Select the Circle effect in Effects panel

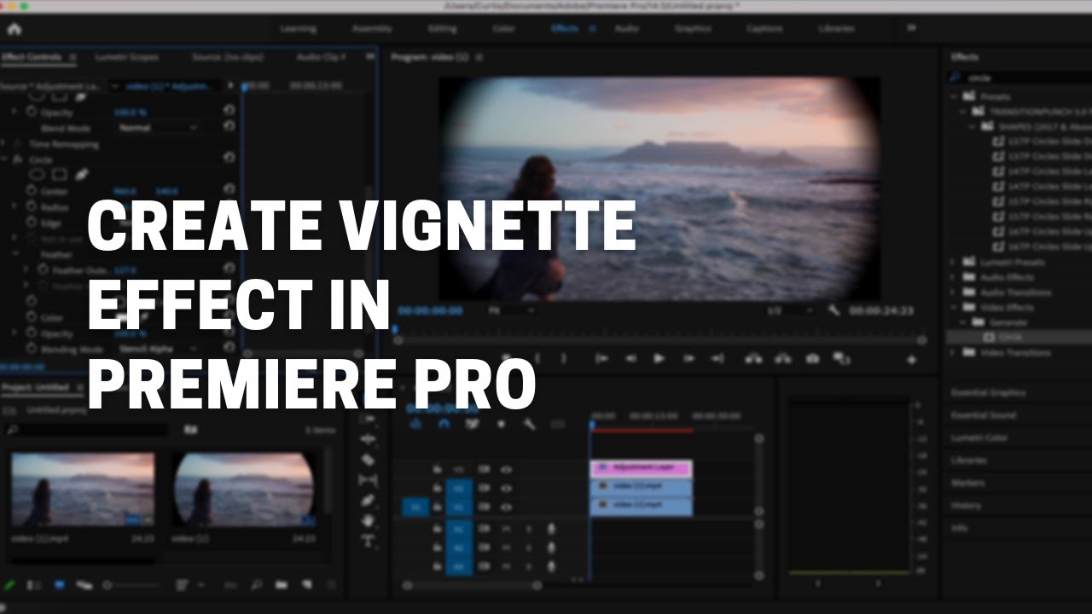click(1009, 338)
